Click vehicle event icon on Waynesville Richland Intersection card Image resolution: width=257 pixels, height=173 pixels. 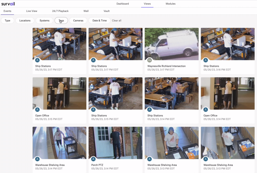click(150, 60)
